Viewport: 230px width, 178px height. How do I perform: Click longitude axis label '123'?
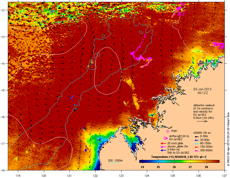121,175
